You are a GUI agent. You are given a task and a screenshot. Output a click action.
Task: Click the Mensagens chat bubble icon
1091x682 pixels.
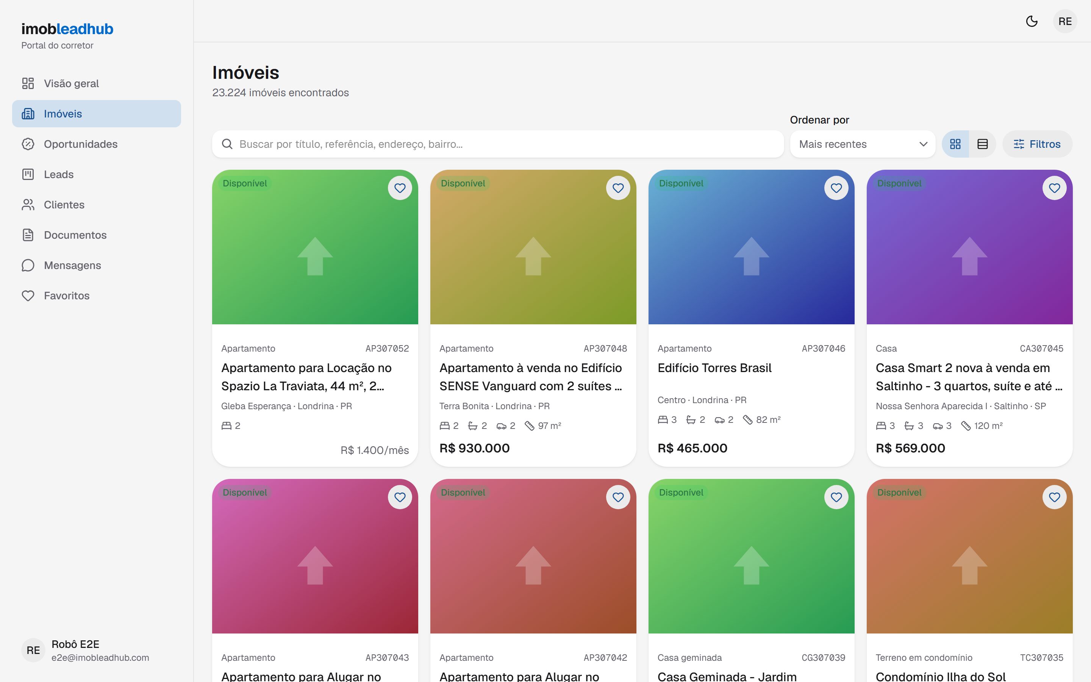(x=28, y=265)
